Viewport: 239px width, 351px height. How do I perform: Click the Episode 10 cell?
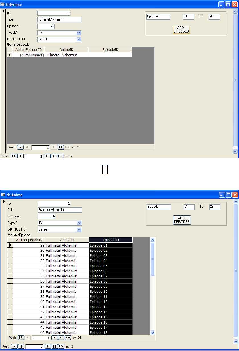click(111, 291)
